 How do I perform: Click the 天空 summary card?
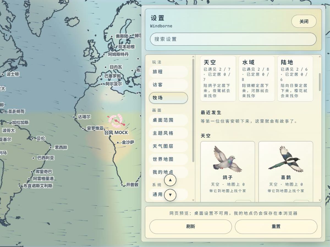coord(218,78)
